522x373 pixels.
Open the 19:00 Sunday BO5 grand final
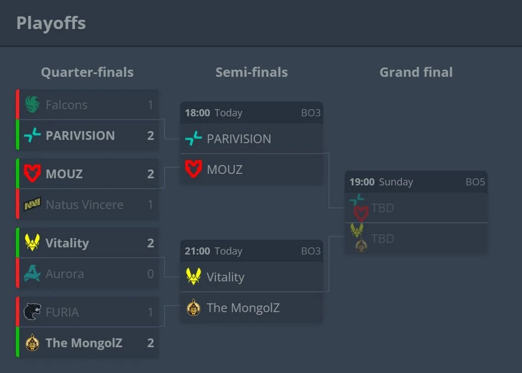[416, 182]
